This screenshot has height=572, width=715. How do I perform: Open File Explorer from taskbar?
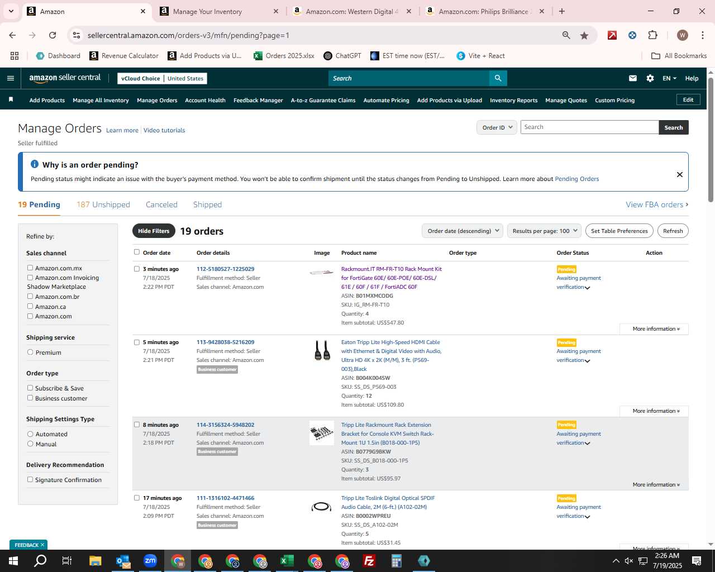95,561
